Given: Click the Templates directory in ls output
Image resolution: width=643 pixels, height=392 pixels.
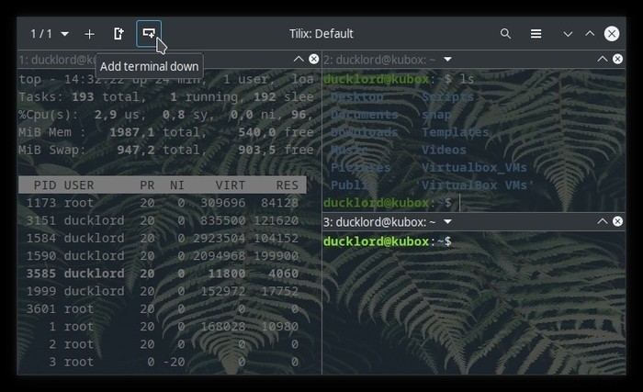Looking at the screenshot, I should point(456,132).
